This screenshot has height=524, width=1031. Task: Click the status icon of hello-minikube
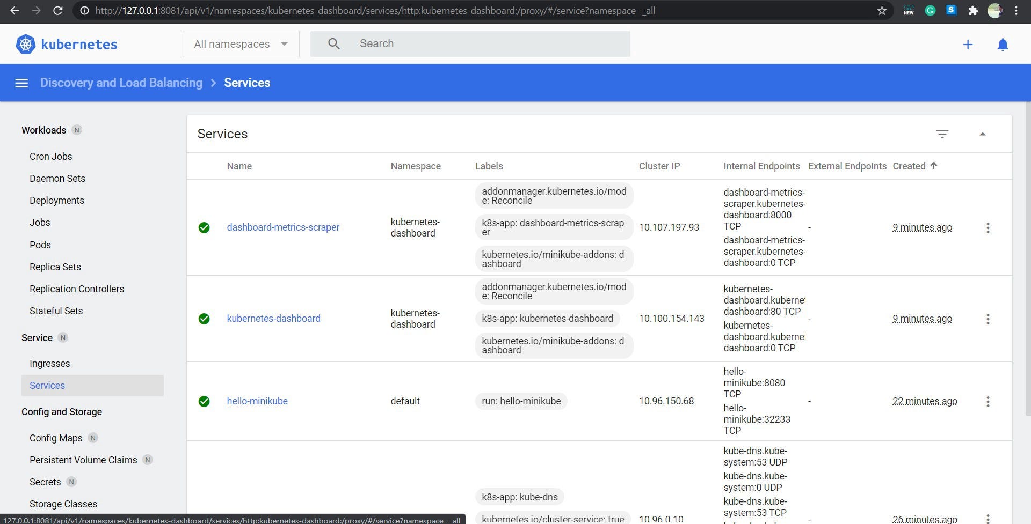point(204,401)
